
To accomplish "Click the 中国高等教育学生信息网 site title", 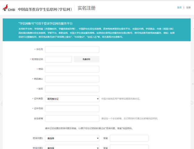I will click(x=45, y=9).
